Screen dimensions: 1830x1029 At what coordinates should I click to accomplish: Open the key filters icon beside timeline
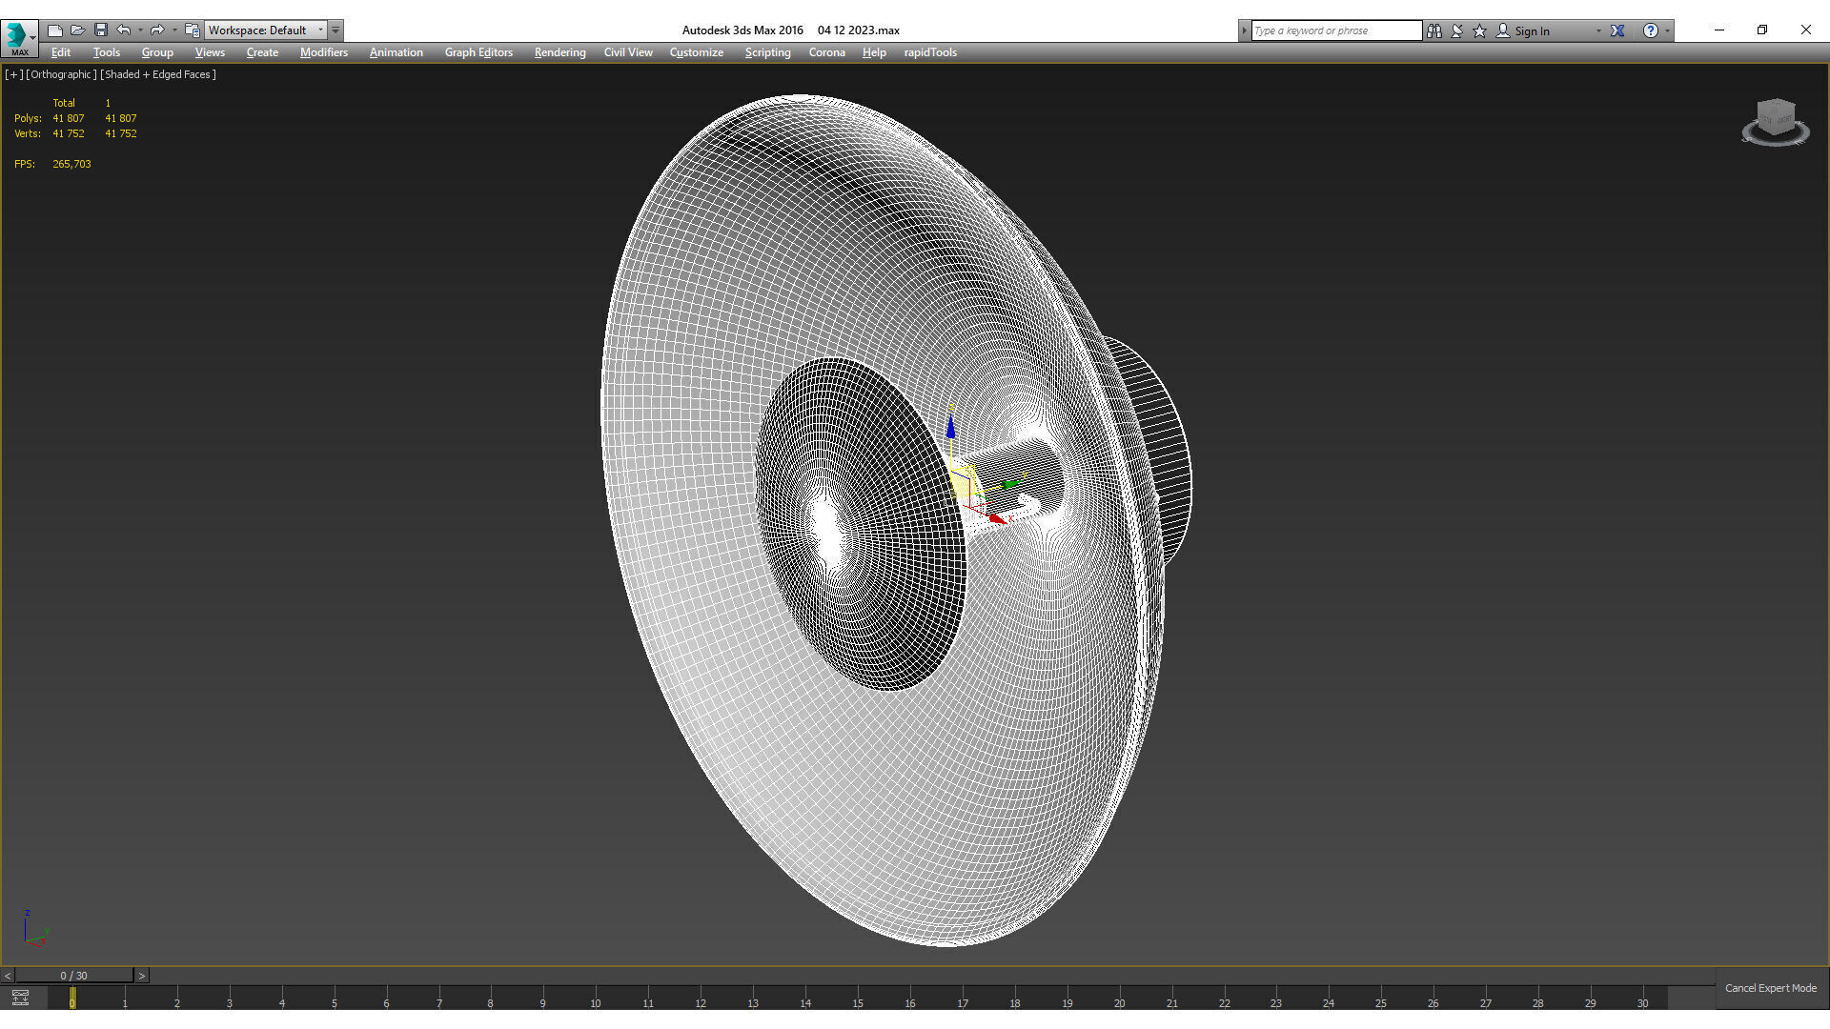coord(20,998)
